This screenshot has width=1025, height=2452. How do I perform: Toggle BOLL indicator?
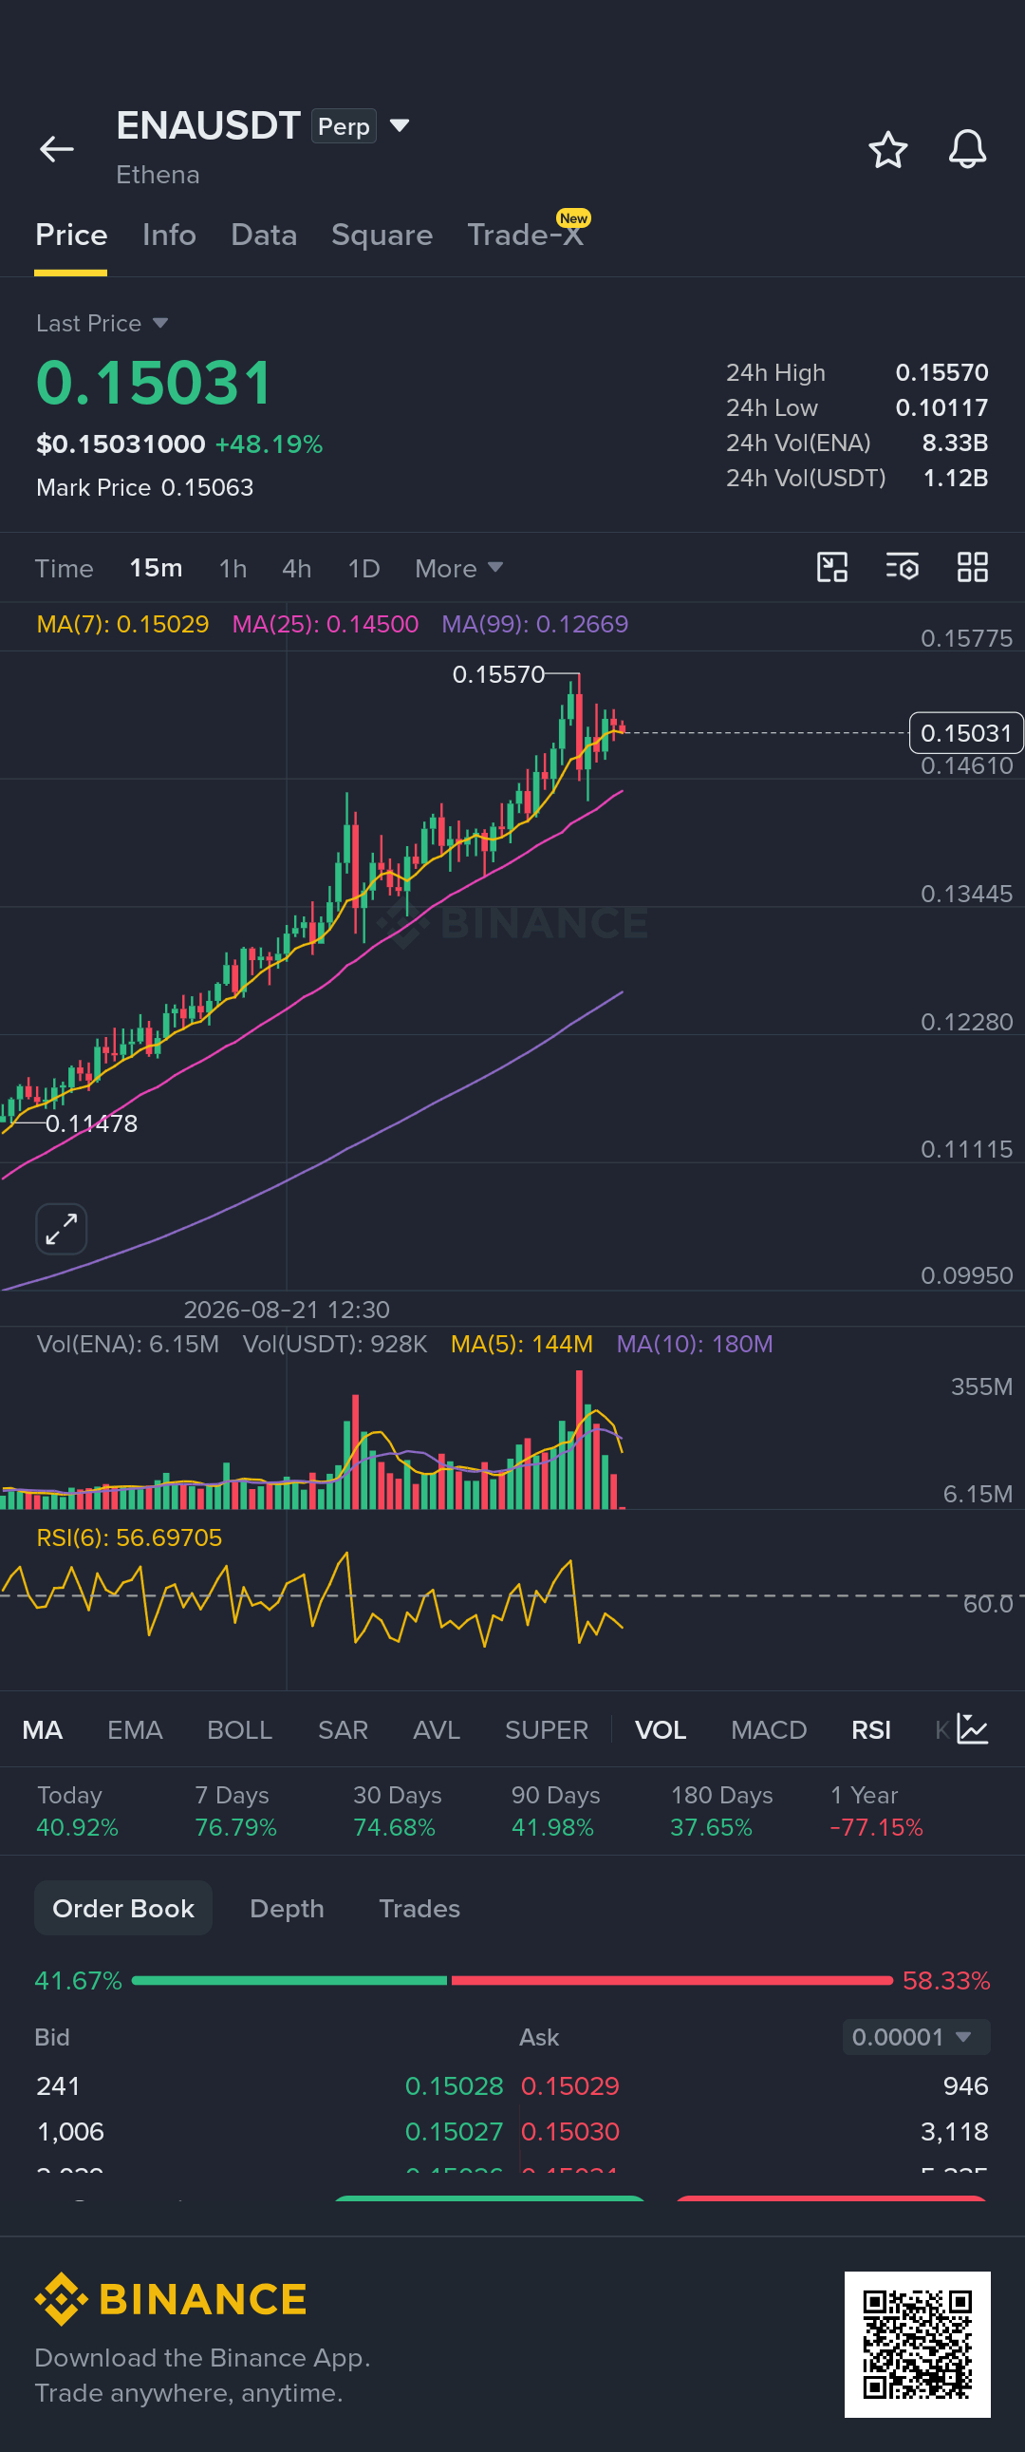(240, 1729)
